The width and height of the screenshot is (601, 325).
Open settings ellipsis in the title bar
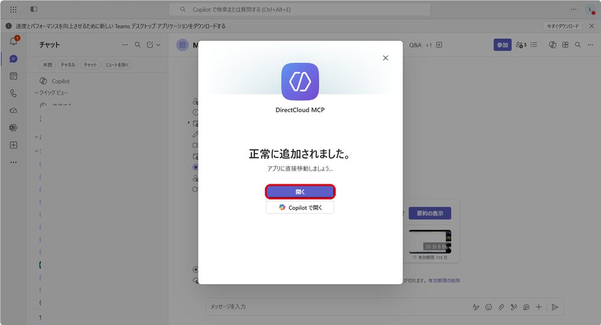573,9
